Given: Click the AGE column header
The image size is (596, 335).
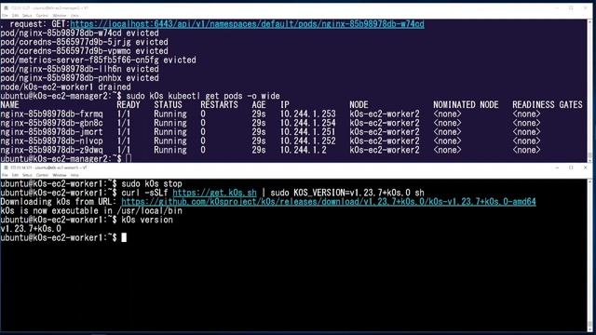Looking at the screenshot, I should pos(259,105).
